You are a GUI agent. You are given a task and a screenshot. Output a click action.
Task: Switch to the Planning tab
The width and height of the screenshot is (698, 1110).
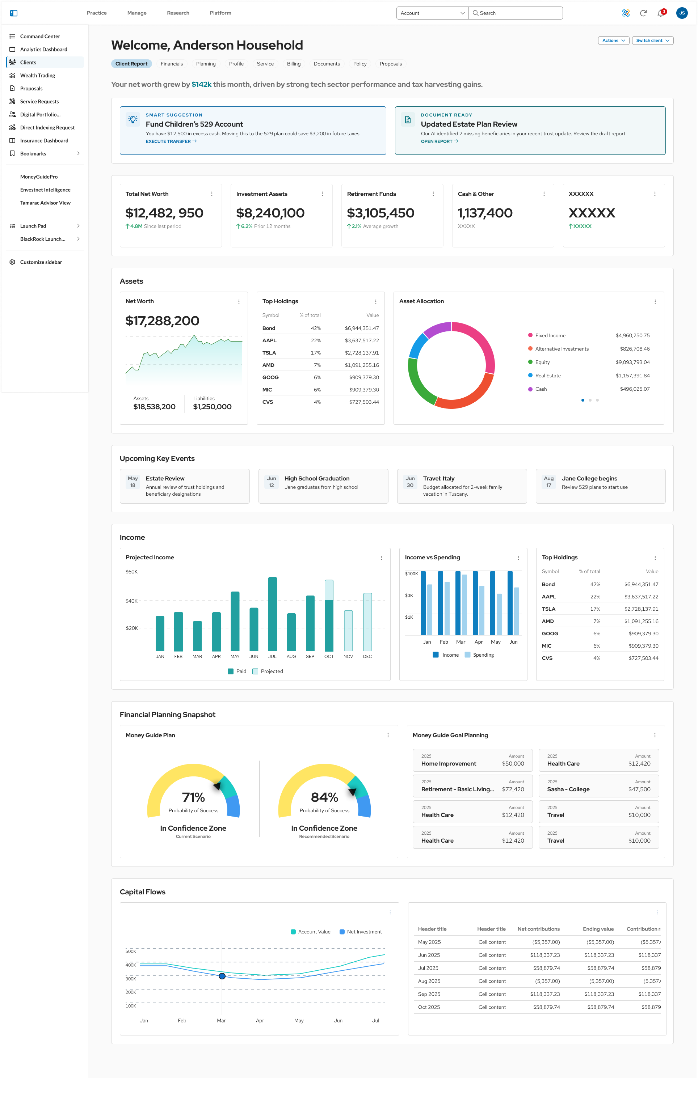(x=206, y=64)
